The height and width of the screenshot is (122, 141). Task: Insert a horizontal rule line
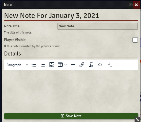tap(73, 65)
